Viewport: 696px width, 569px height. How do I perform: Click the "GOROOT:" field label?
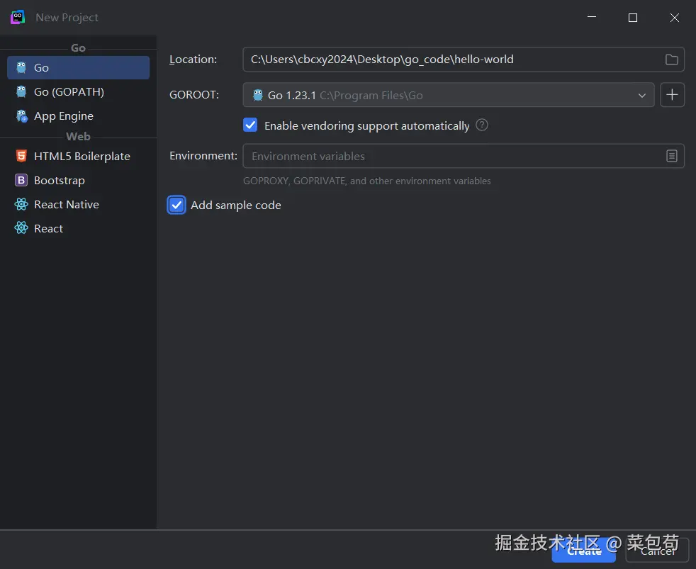click(194, 94)
